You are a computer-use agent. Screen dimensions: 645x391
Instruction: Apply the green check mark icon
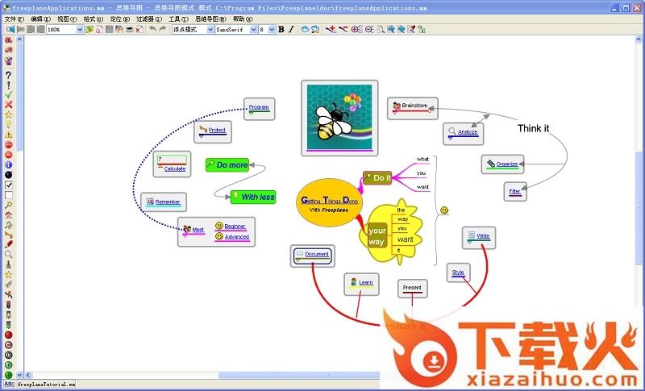pyautogui.click(x=8, y=95)
